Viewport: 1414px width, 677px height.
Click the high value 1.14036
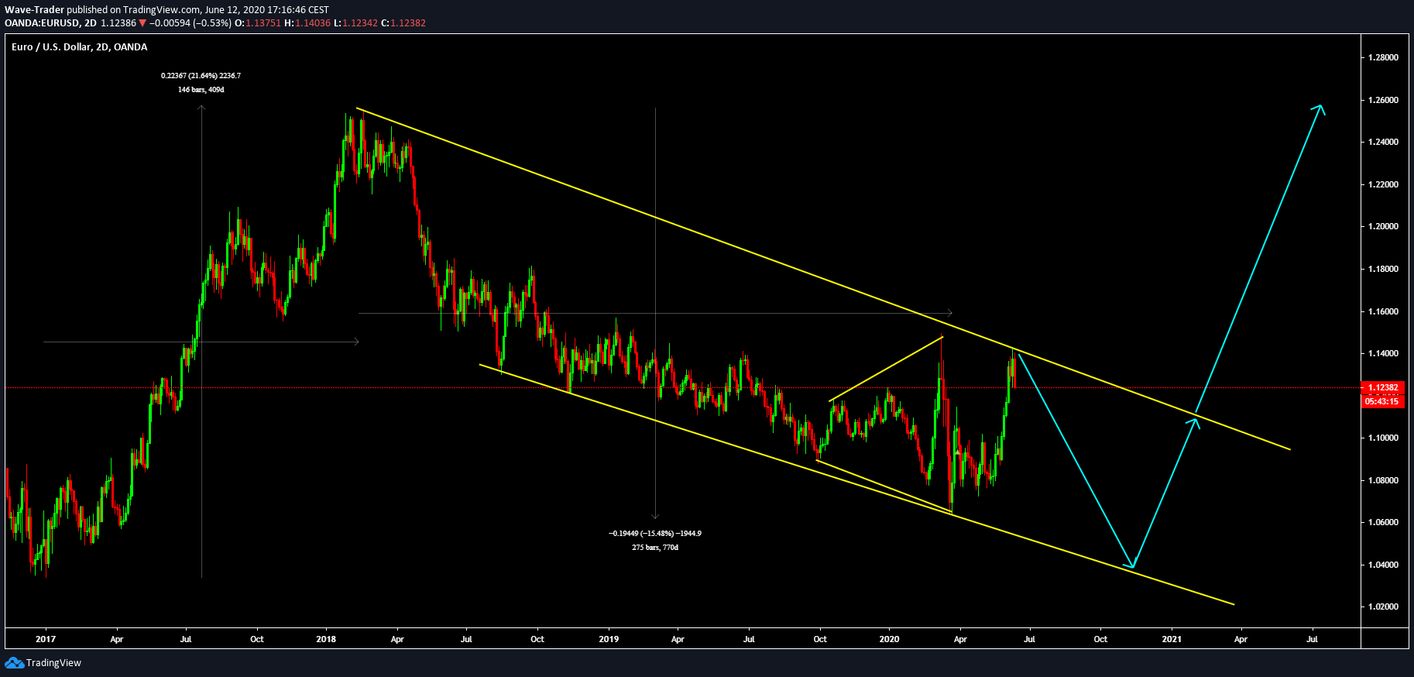pyautogui.click(x=313, y=23)
